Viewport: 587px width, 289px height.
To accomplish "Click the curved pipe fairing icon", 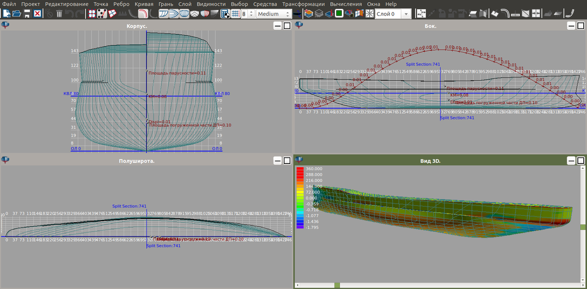I will (505, 14).
